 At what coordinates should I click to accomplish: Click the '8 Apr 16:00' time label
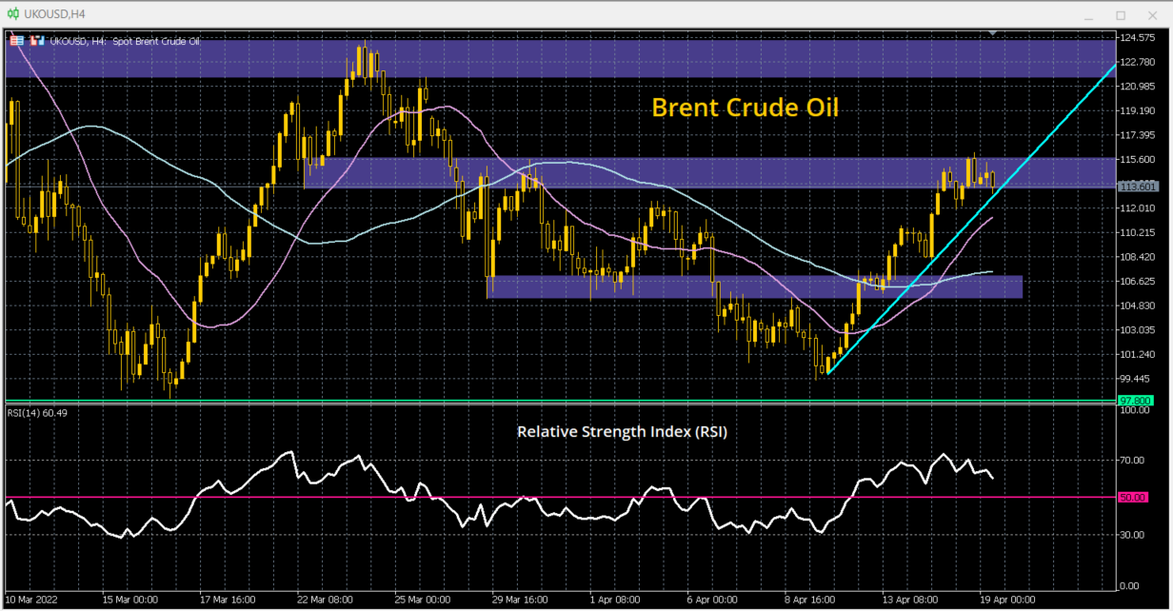pos(810,601)
